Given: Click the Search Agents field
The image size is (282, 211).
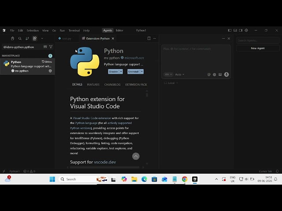Looking at the screenshot, I should pyautogui.click(x=258, y=40).
